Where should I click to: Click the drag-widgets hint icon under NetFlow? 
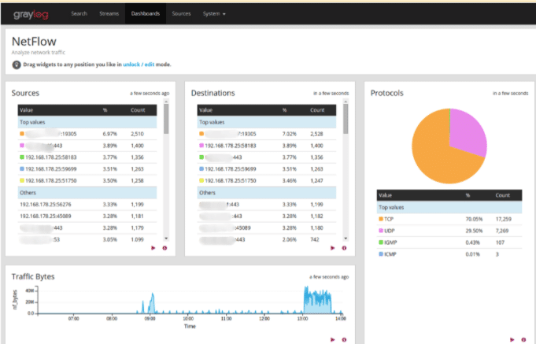coord(17,65)
